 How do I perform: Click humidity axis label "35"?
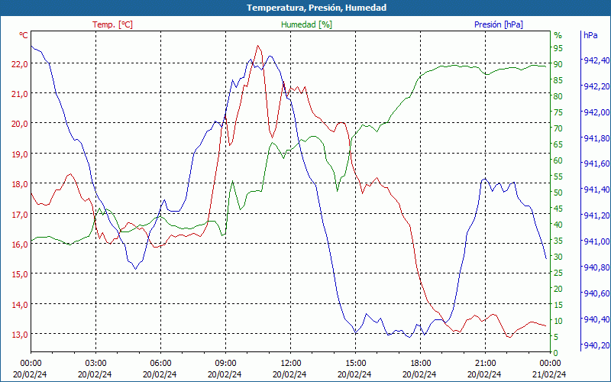[558, 241]
